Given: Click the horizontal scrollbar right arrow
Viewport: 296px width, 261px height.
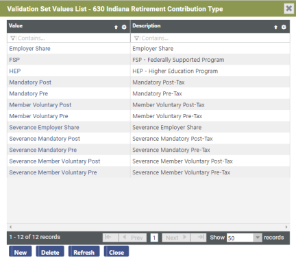Looking at the screenshot, I should coord(286,227).
